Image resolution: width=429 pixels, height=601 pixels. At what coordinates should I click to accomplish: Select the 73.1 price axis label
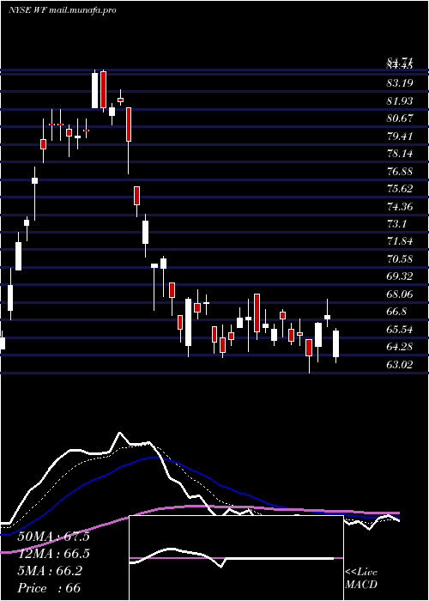click(x=396, y=224)
